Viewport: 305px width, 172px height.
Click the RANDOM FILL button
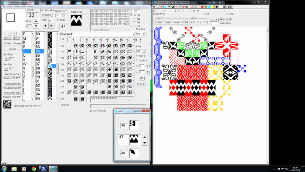12,74
